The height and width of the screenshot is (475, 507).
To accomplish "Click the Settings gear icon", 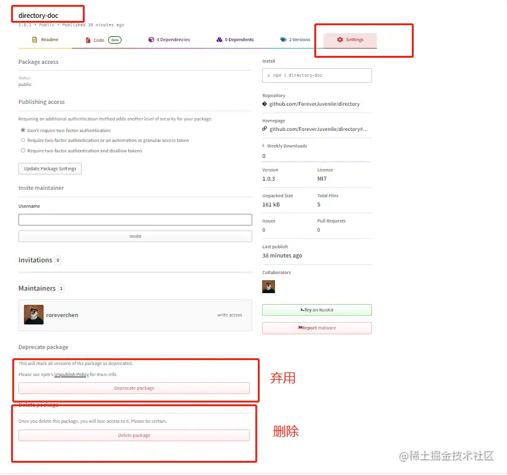I will [x=340, y=39].
